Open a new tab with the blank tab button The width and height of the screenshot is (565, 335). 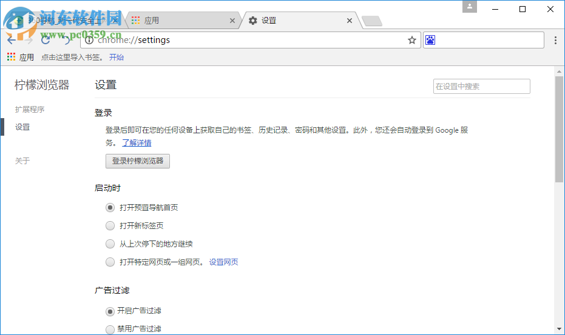(x=372, y=21)
